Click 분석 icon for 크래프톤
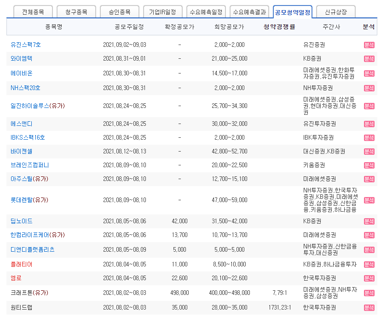The width and height of the screenshot is (381, 316). pyautogui.click(x=369, y=293)
